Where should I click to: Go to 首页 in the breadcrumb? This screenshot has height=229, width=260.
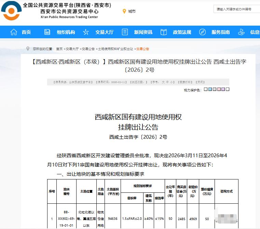(x=59, y=49)
